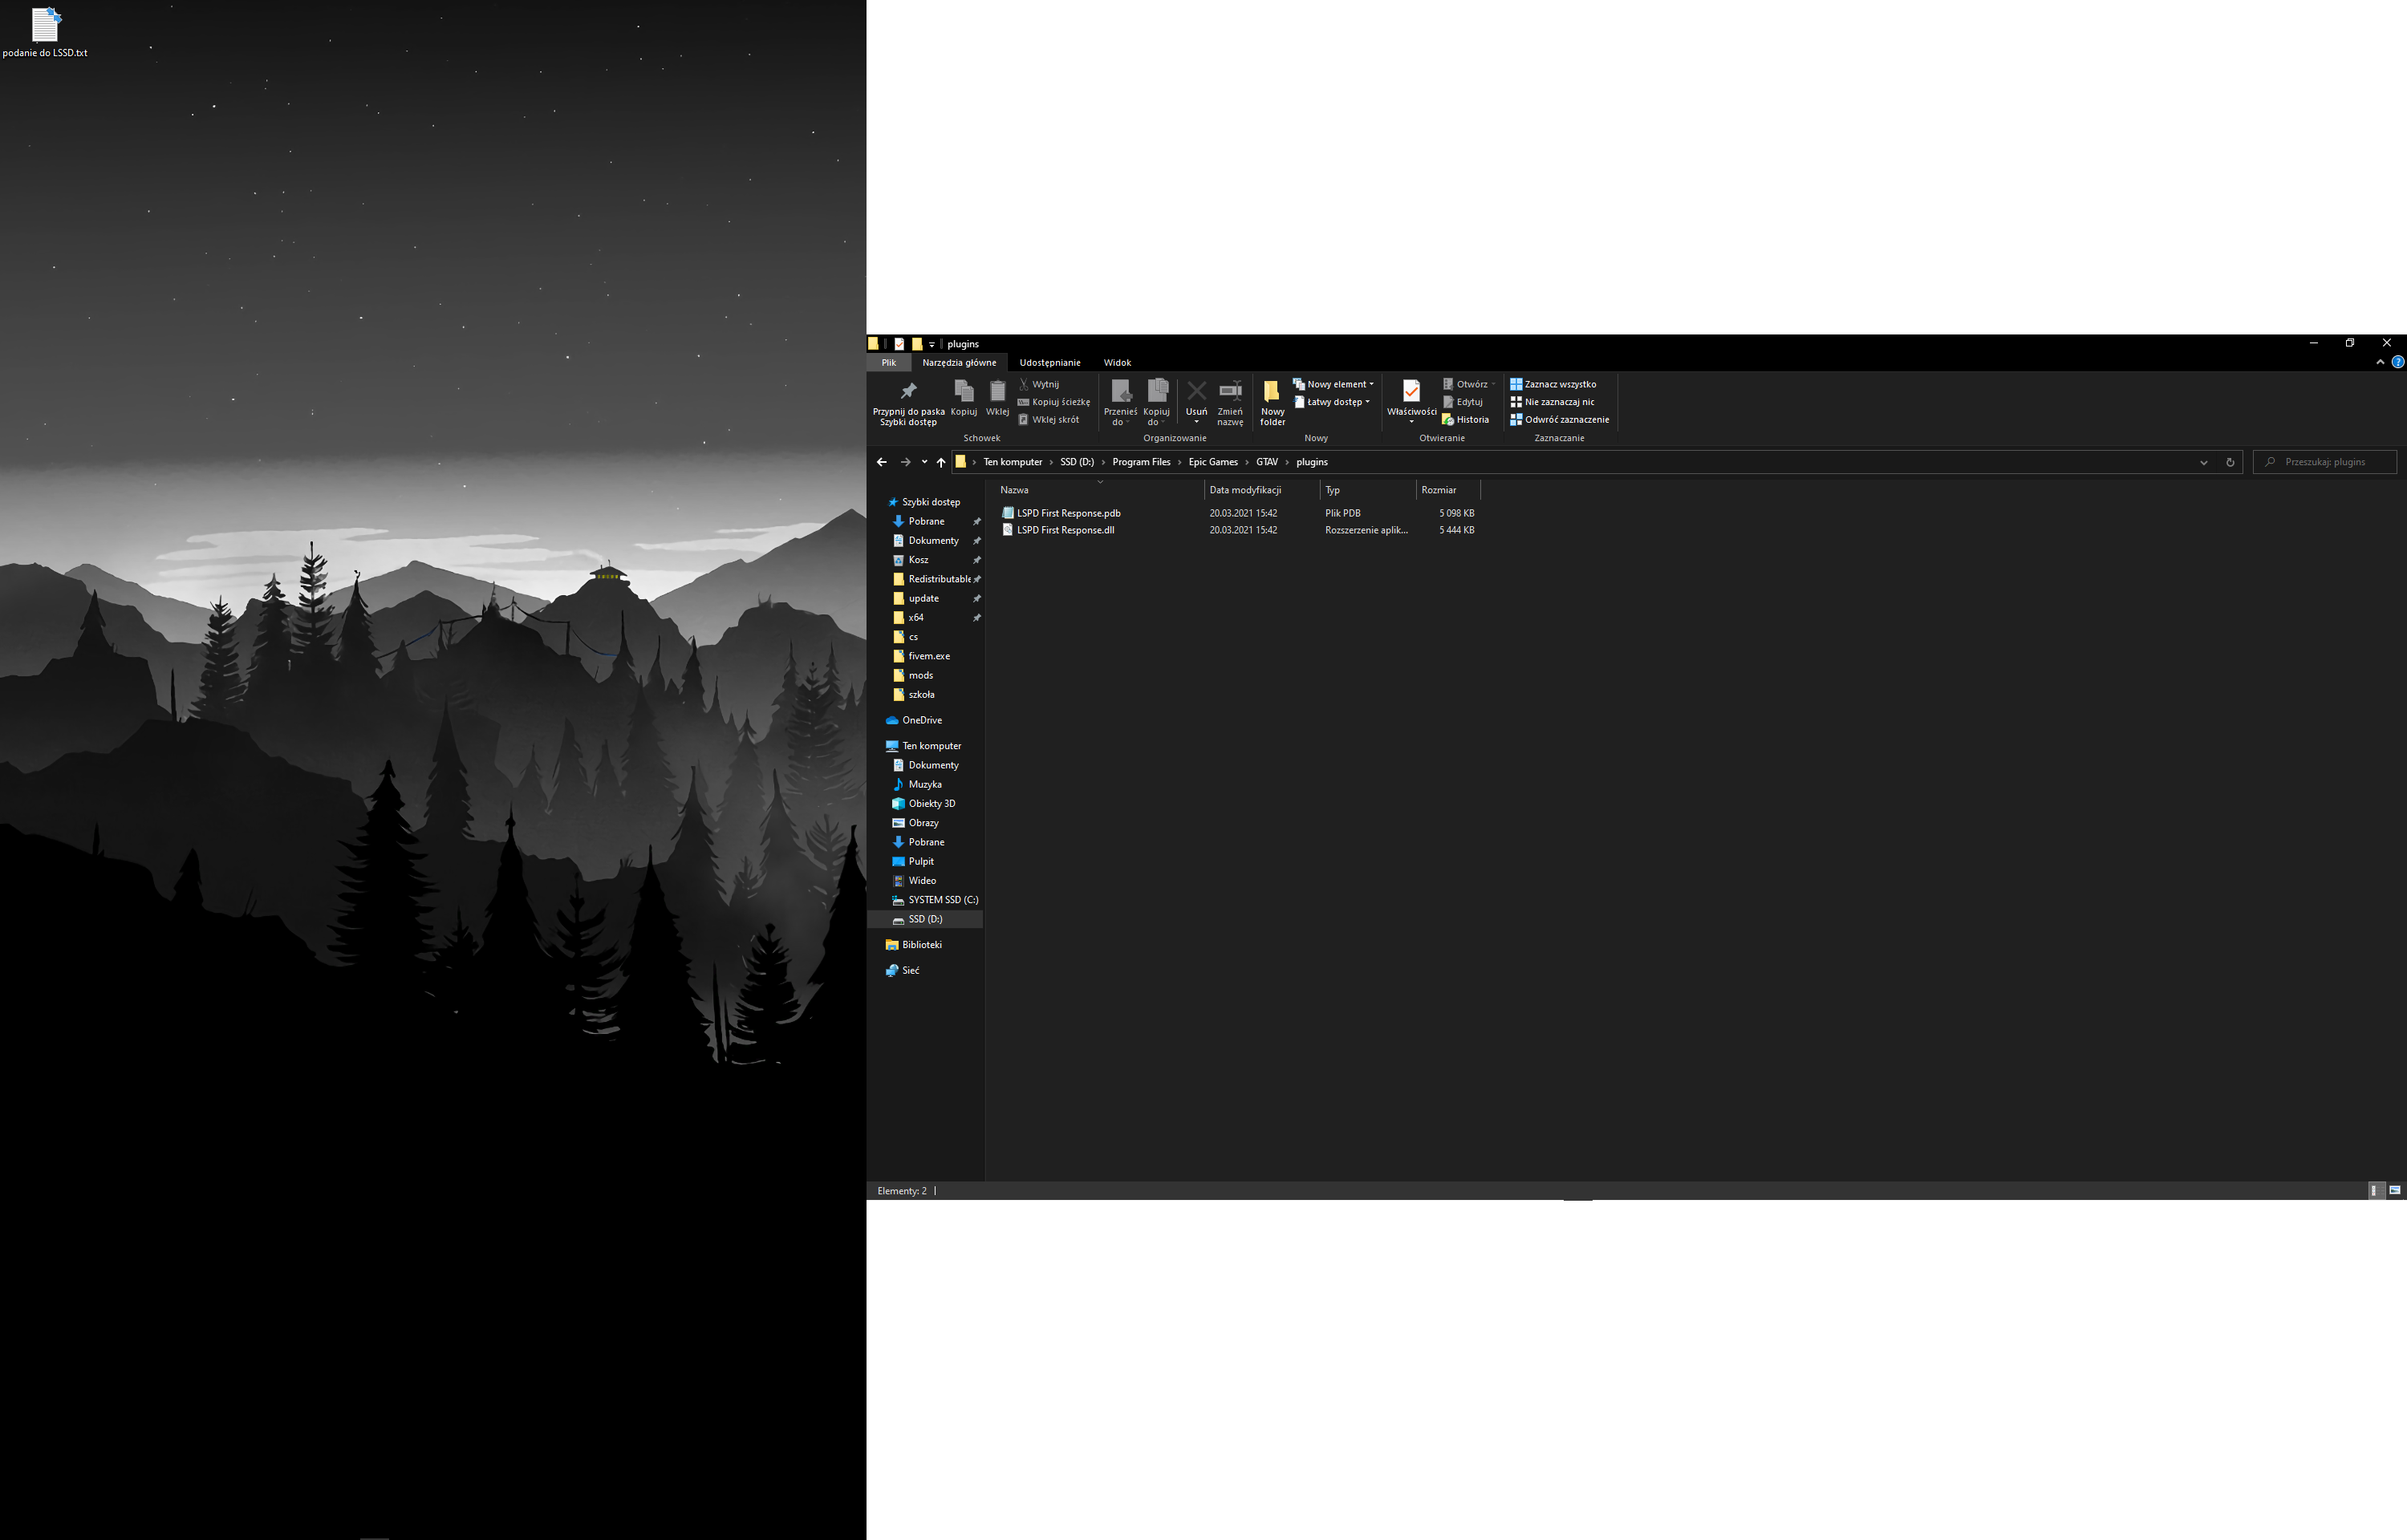Open address bar history dropdown arrow
Viewport: 2407px width, 1540px height.
2203,462
